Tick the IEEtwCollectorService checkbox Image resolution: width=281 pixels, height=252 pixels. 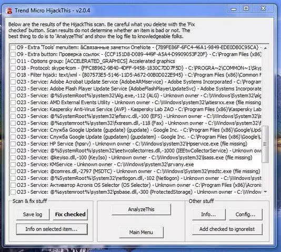click(x=13, y=151)
